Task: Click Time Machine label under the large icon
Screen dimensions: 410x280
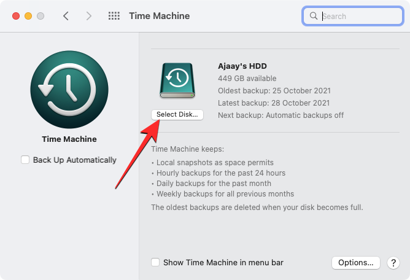Action: (69, 139)
